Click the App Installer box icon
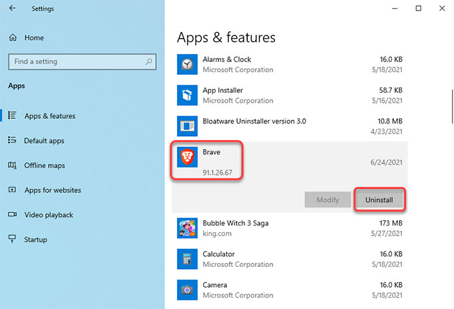454x309 pixels. tap(188, 95)
